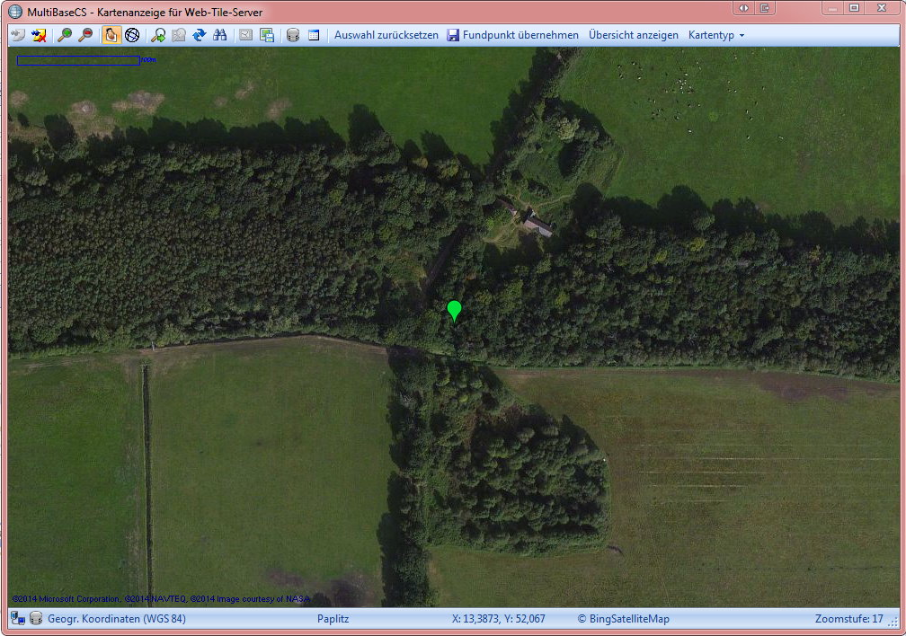Click the blue scale bar on map

coord(78,60)
